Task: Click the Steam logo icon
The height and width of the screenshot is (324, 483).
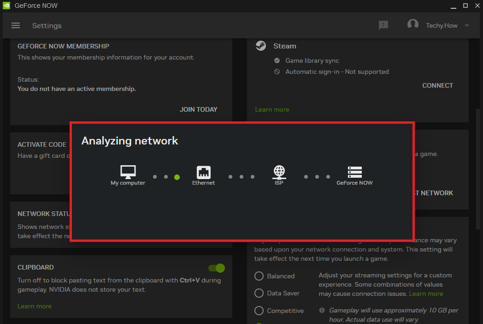Action: (x=261, y=46)
